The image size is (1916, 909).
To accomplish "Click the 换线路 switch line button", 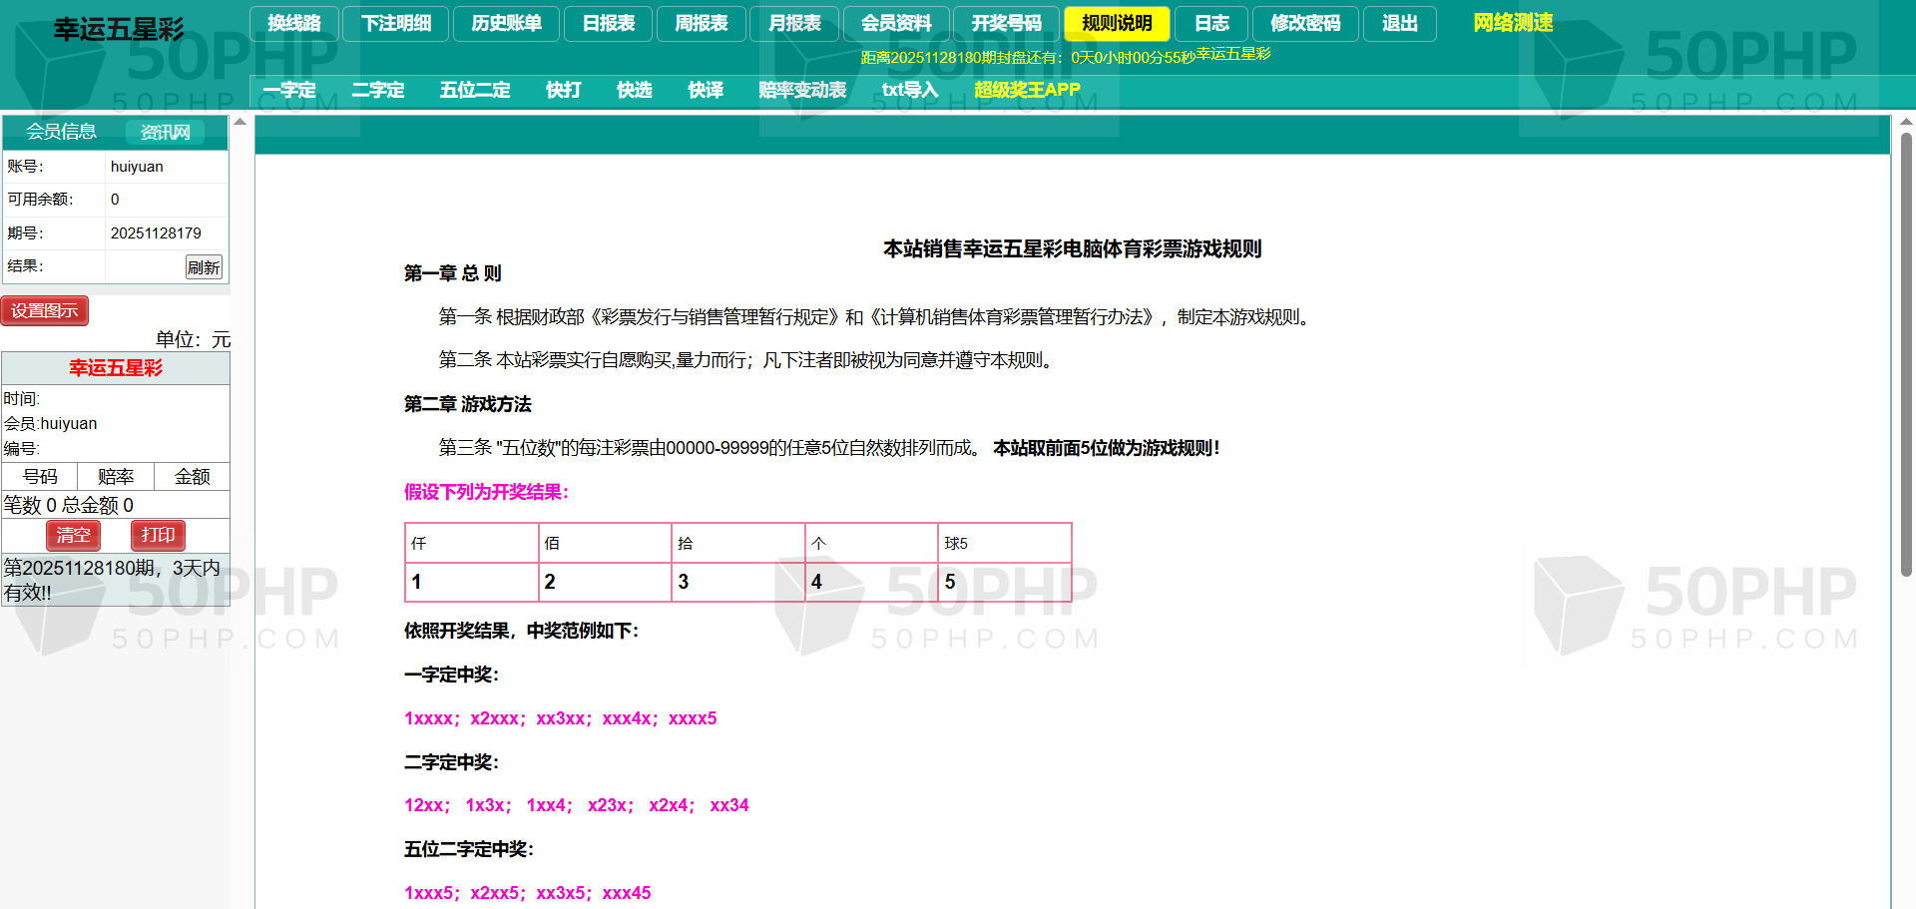I will click(x=294, y=23).
